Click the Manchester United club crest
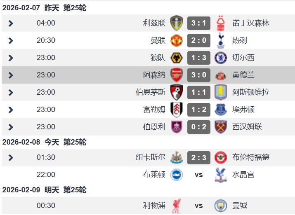The height and width of the screenshot is (215, 295). pyautogui.click(x=177, y=40)
